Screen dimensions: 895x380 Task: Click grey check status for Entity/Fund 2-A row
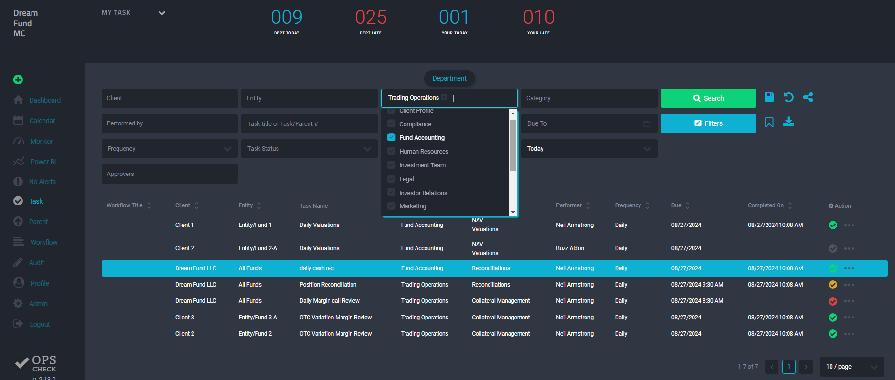coord(833,248)
